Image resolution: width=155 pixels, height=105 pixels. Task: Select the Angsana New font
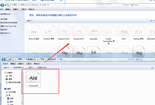click(64, 32)
